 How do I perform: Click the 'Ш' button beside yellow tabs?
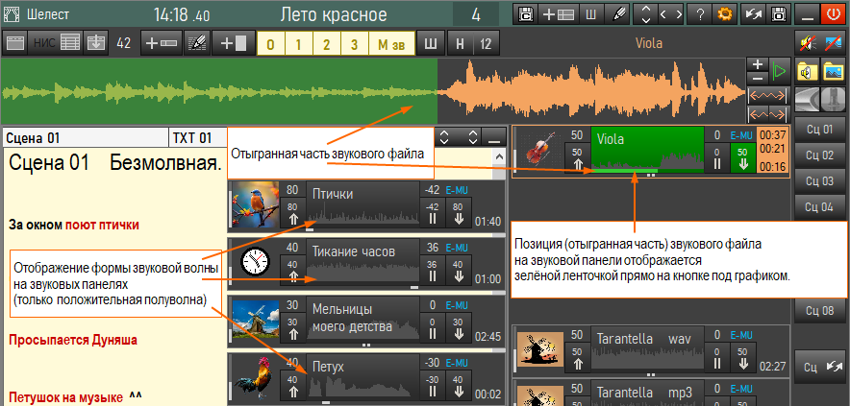431,43
